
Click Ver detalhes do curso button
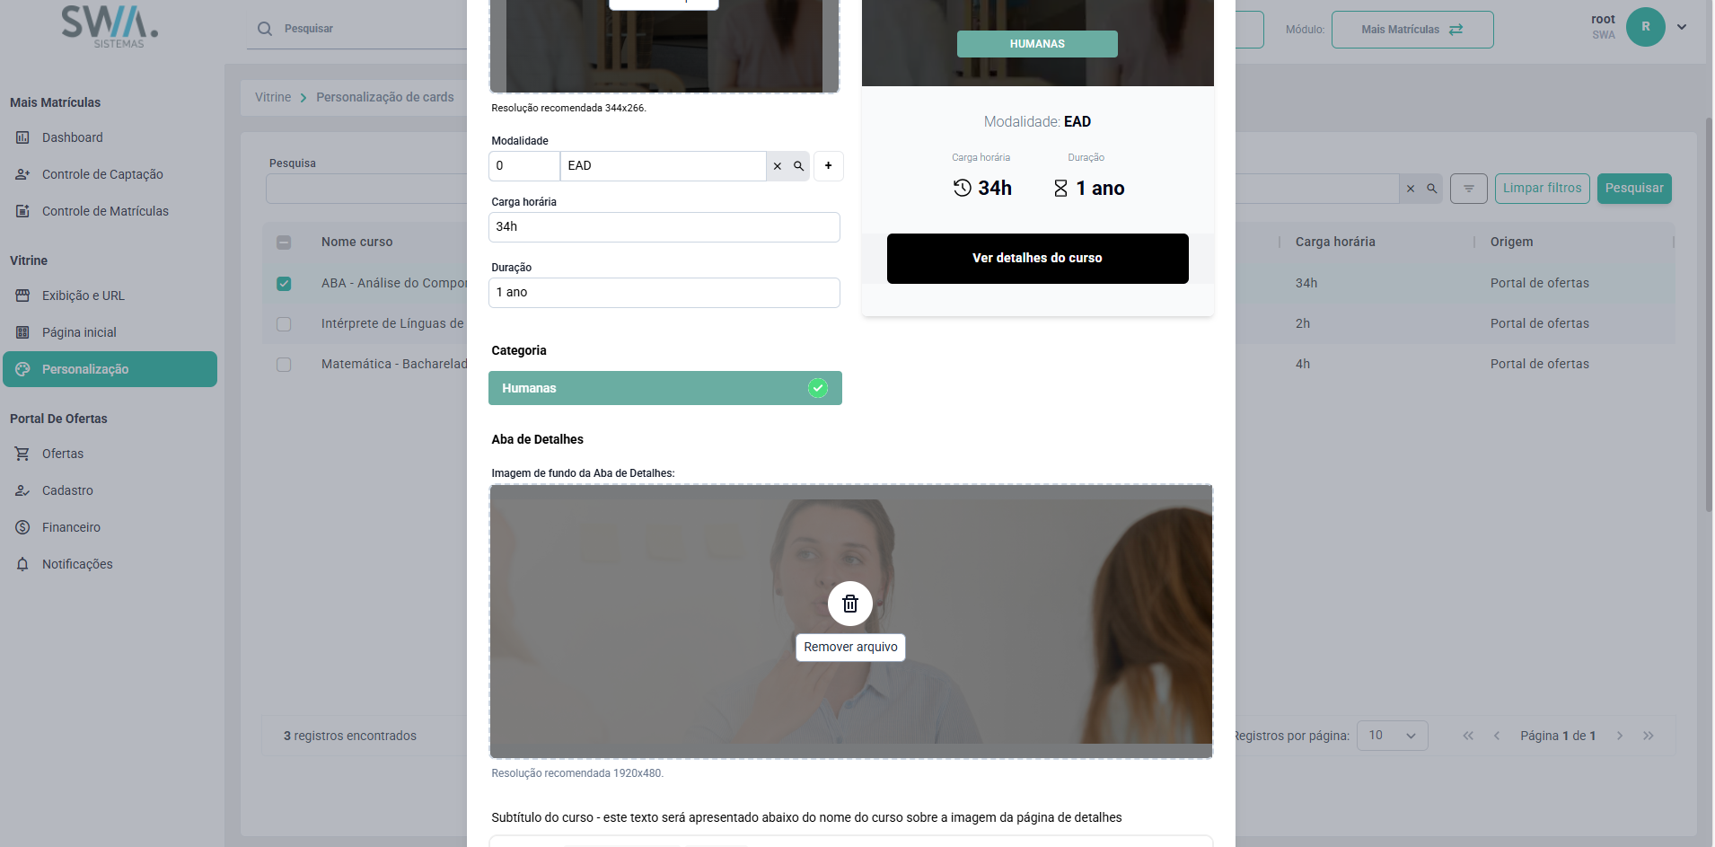(1037, 259)
